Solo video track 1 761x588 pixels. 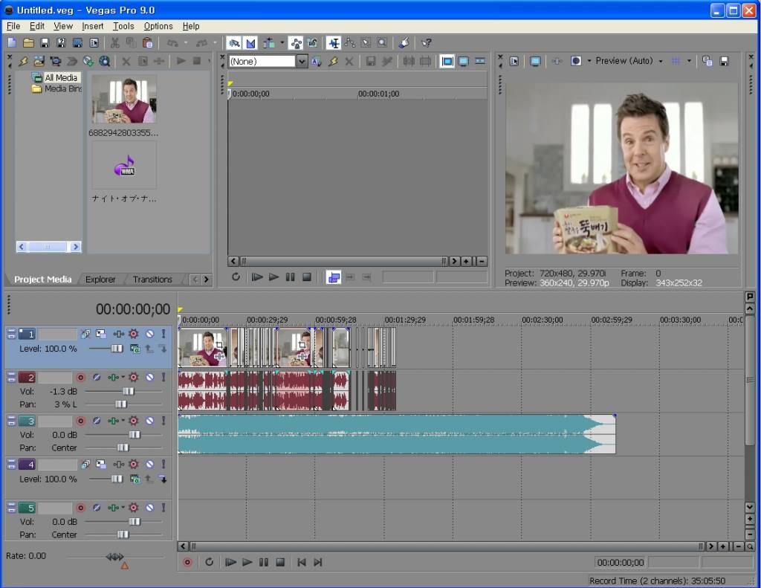(x=163, y=334)
